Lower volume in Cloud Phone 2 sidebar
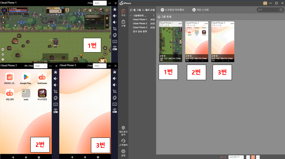The height and width of the screenshot is (159, 285). coord(56,85)
